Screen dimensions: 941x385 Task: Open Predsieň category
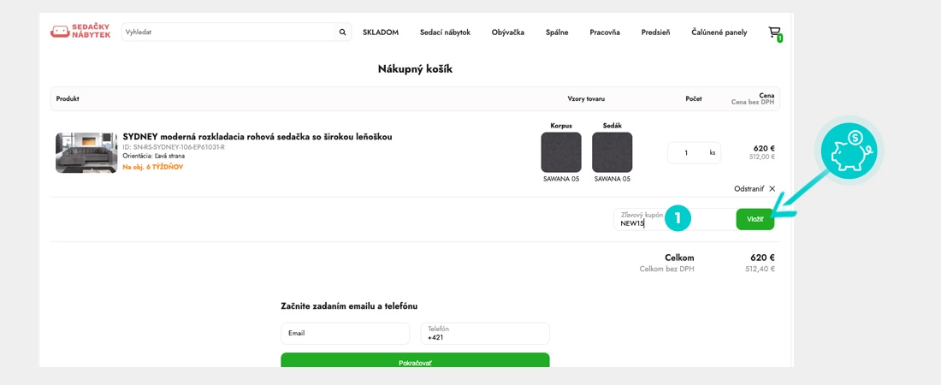[x=655, y=33]
